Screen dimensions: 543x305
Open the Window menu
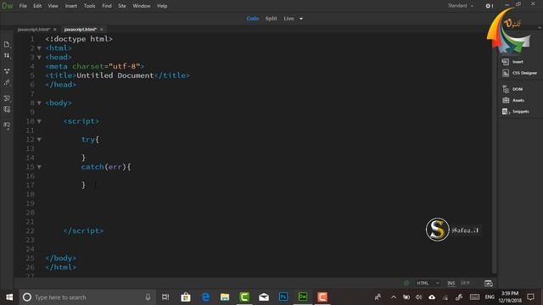[142, 6]
